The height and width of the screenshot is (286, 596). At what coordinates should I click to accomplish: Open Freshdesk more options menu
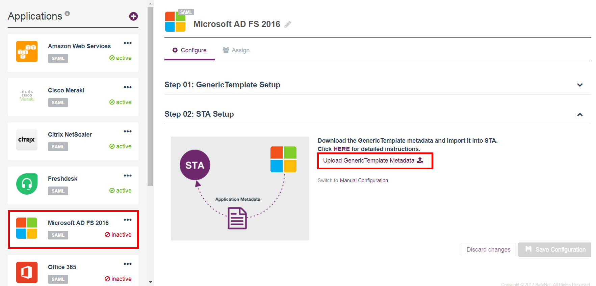pyautogui.click(x=128, y=175)
